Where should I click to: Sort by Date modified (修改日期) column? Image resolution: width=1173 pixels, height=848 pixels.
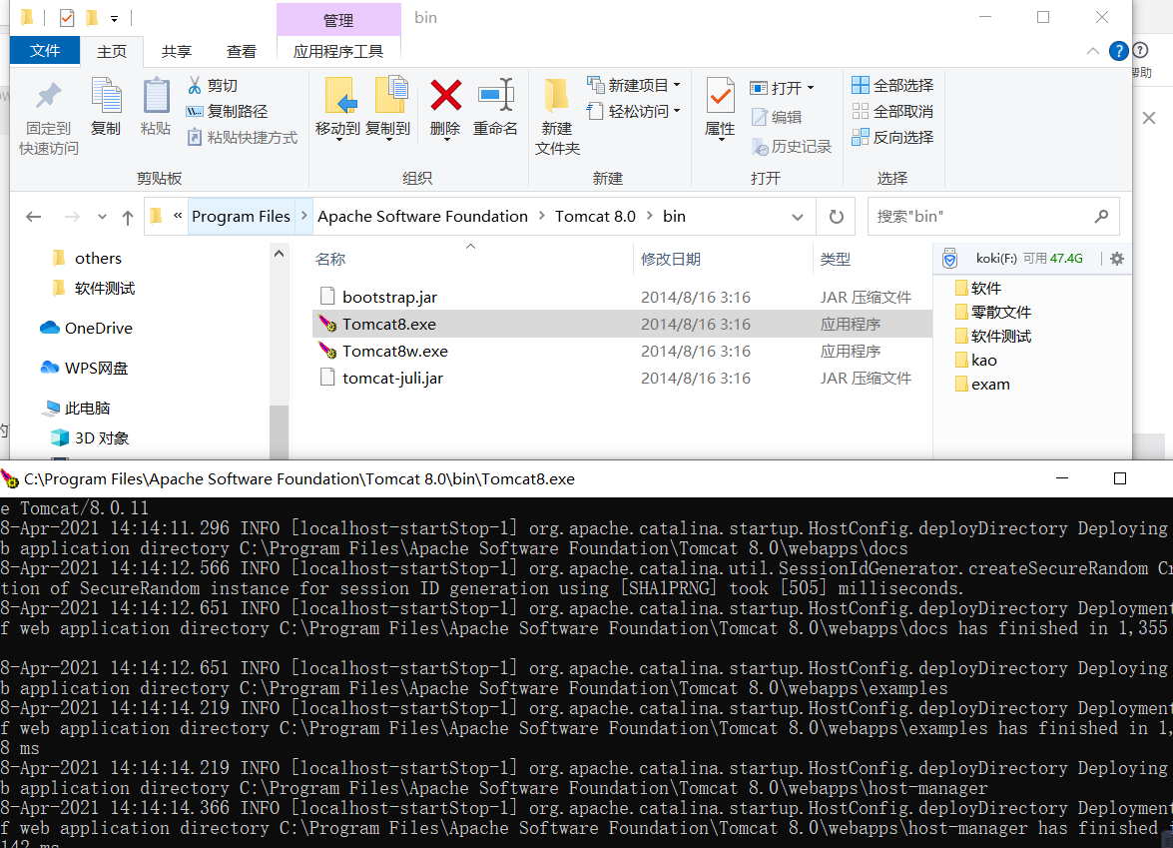670,259
